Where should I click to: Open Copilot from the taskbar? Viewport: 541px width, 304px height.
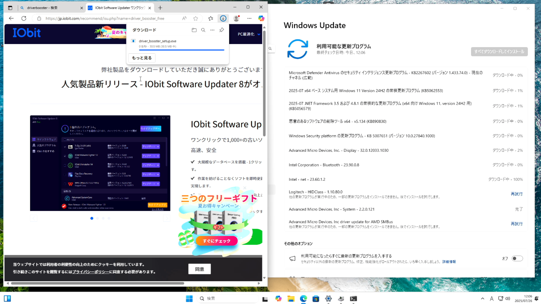pos(278,299)
